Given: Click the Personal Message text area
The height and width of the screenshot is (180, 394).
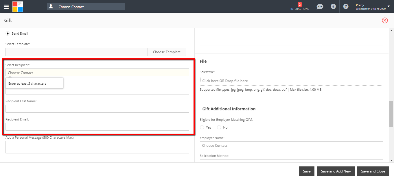Looking at the screenshot, I should pyautogui.click(x=97, y=147).
